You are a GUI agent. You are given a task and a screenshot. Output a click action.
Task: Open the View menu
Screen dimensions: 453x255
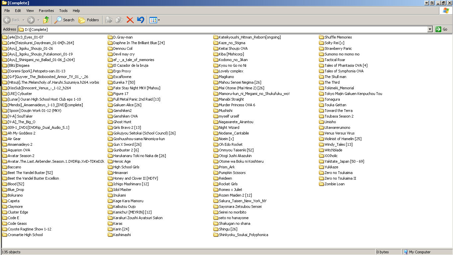pyautogui.click(x=30, y=11)
